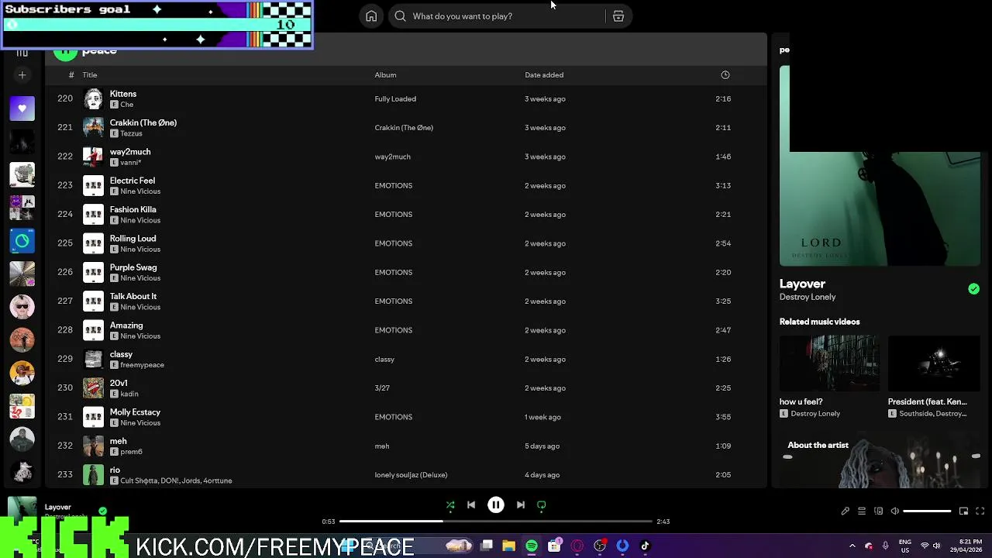Toggle repeat mode
This screenshot has width=992, height=558.
[x=542, y=505]
